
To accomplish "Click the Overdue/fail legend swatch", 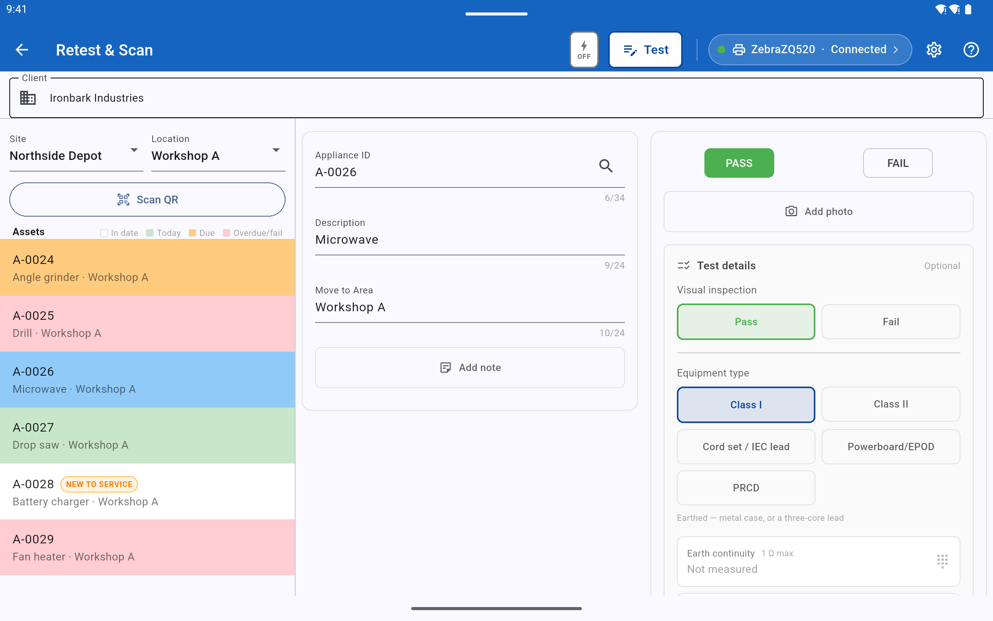I will pos(226,233).
